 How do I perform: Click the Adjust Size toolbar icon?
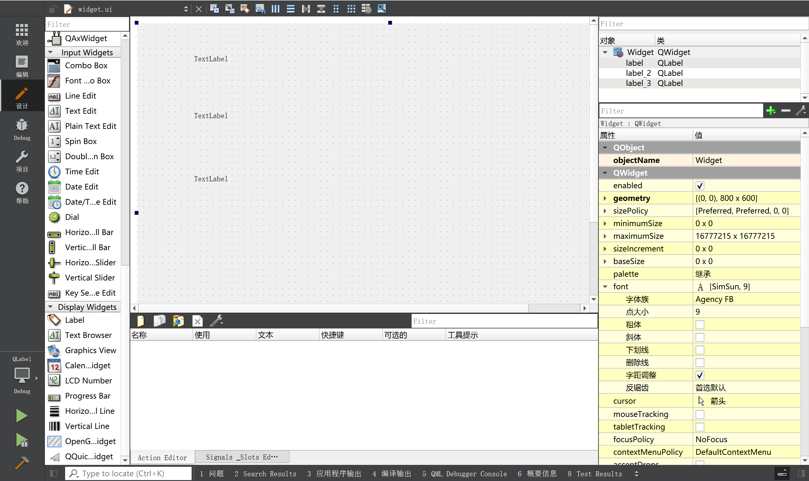click(x=382, y=9)
